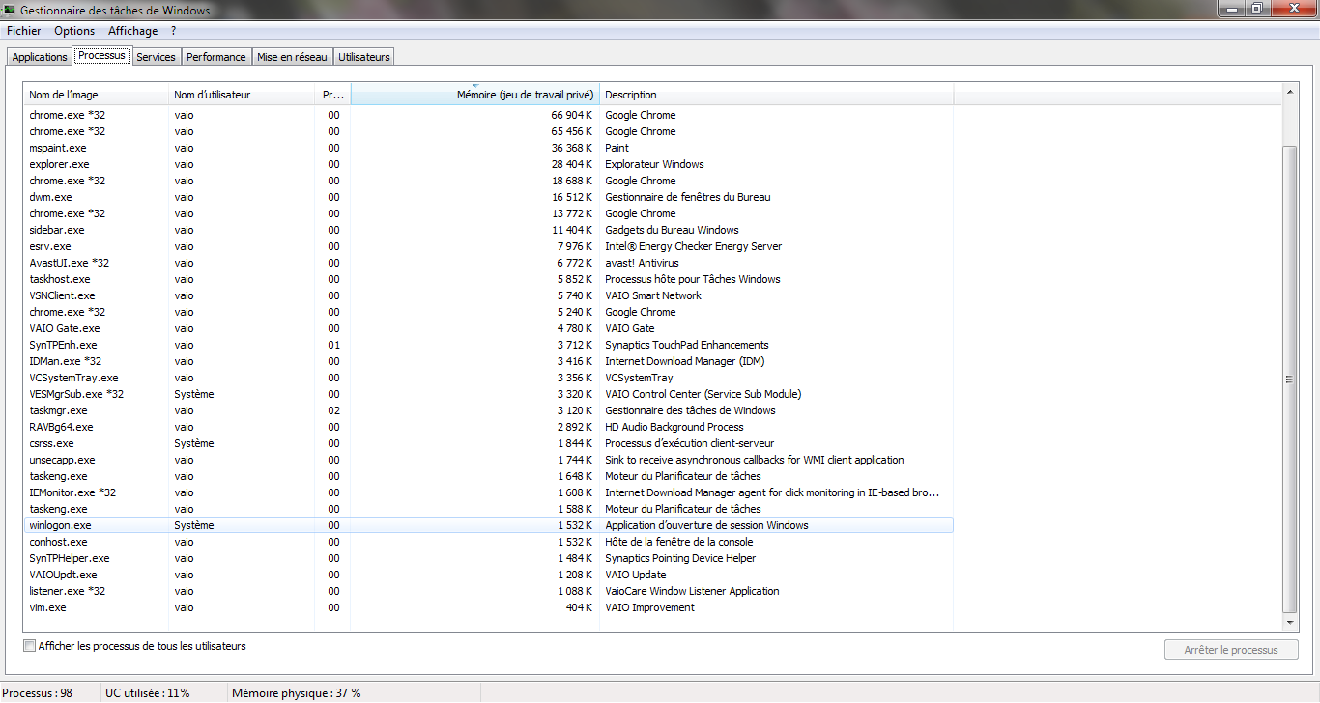Viewport: 1320px width, 703px height.
Task: Click the sort arrow above Mémoire column
Action: pos(475,87)
